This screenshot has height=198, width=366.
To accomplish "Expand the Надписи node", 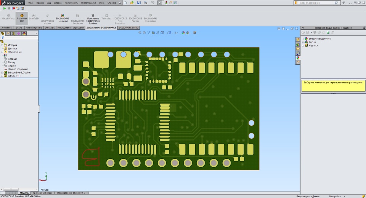I will 303,46.
